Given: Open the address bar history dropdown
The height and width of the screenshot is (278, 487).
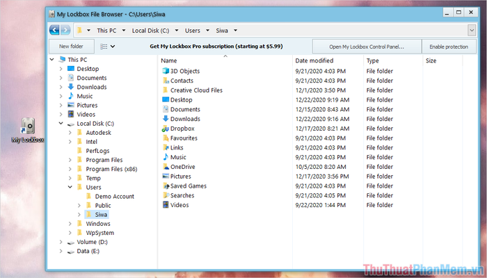Looking at the screenshot, I should pyautogui.click(x=472, y=31).
